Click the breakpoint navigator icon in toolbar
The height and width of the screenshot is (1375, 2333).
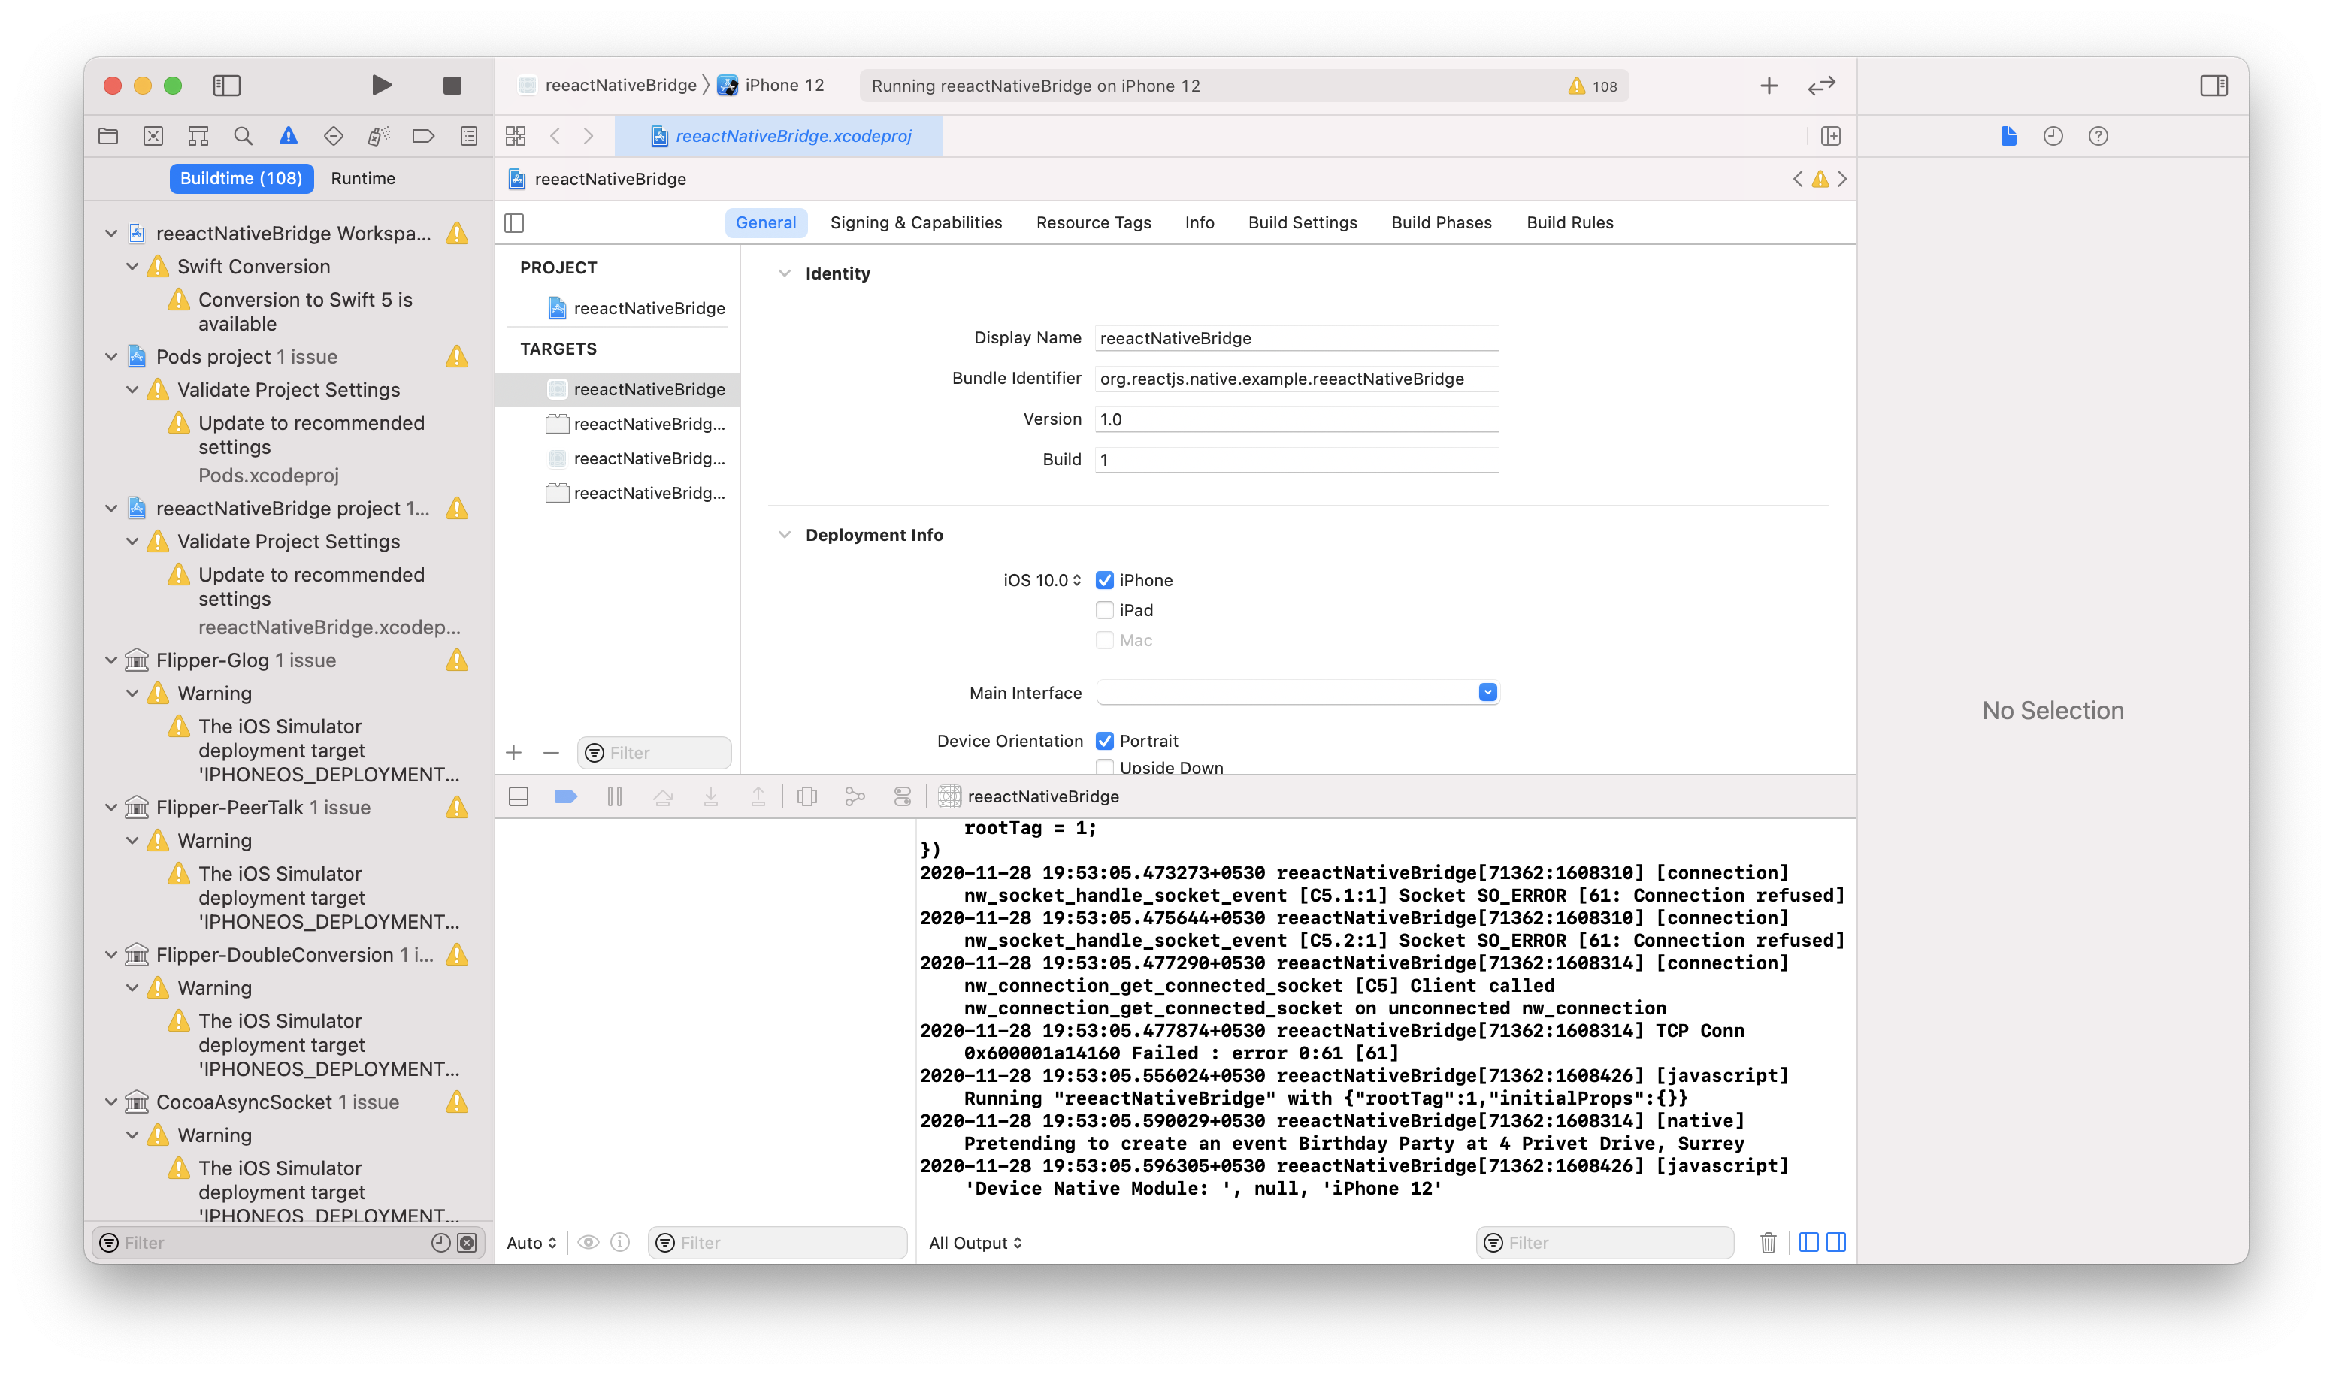coord(421,136)
